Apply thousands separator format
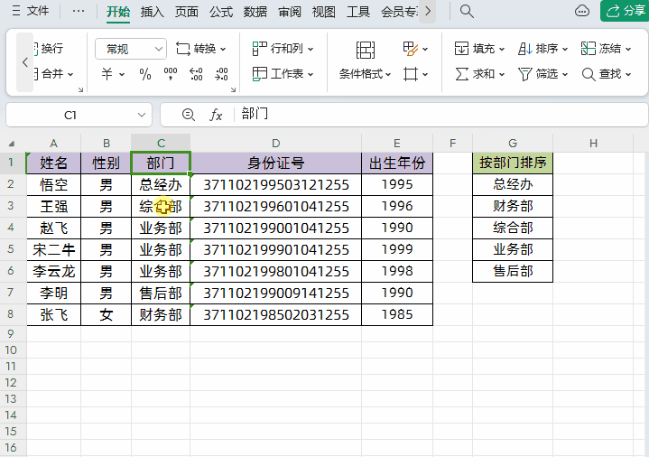 [171, 74]
